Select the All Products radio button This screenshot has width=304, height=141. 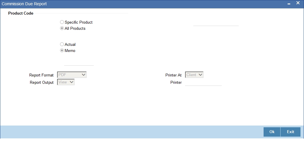(62, 28)
